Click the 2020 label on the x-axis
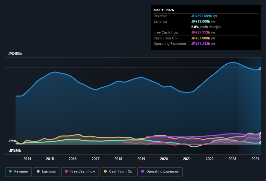This screenshot has height=181, width=266. click(x=164, y=159)
